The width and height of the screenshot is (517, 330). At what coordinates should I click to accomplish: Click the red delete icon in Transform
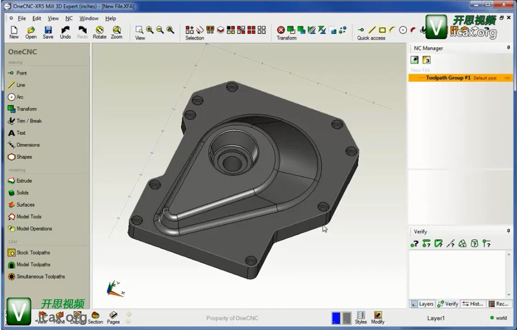click(281, 30)
